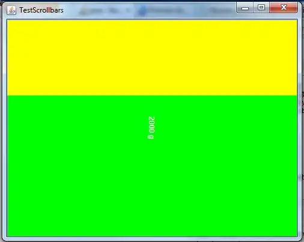This screenshot has width=304, height=242.
Task: Click inside the green panel away from label
Action: (80, 180)
